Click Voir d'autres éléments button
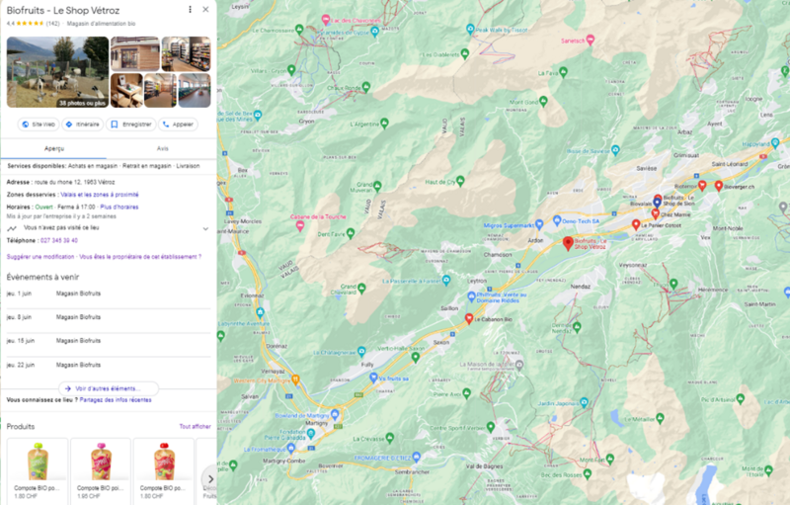790x505 pixels. (x=109, y=388)
